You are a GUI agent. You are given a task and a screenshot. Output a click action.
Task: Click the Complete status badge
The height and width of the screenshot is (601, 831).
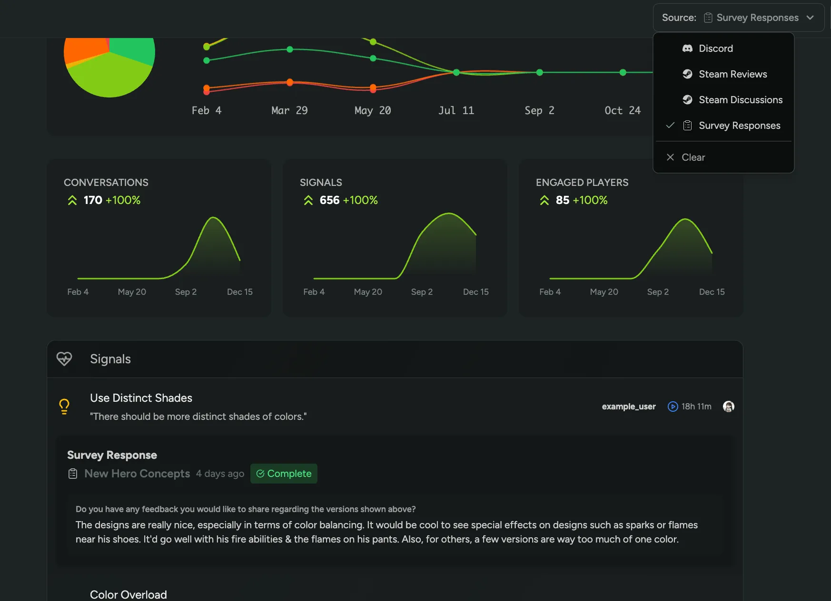(x=284, y=474)
